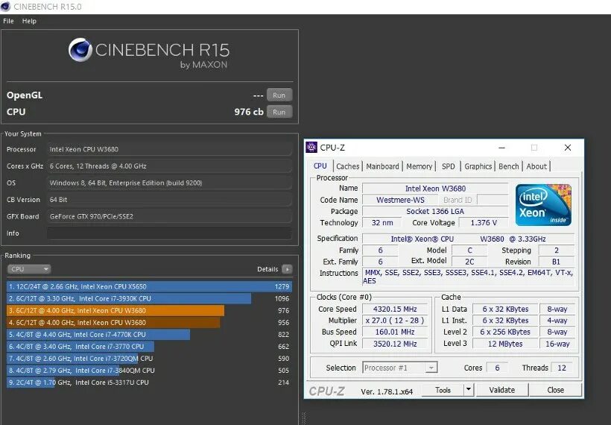Click the Package value Socket 1366 LGA
Image resolution: width=611 pixels, height=425 pixels.
tap(435, 211)
